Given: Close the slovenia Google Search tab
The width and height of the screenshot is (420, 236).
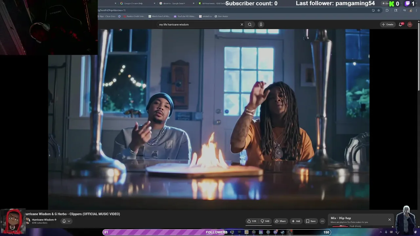Looking at the screenshot, I should [x=194, y=3].
